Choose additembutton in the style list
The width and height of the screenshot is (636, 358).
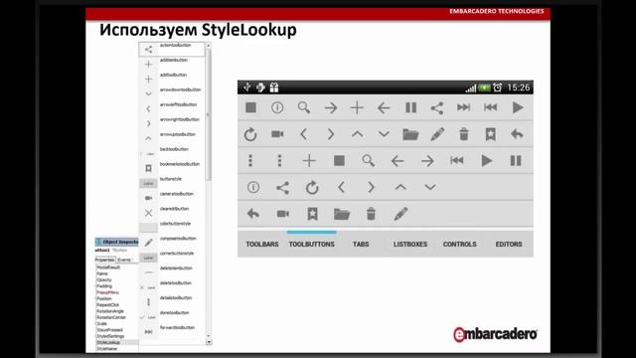click(x=172, y=64)
